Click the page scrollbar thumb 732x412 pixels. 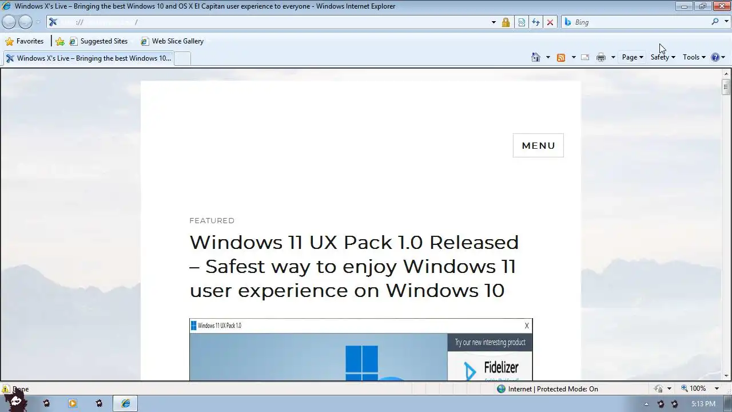[726, 87]
